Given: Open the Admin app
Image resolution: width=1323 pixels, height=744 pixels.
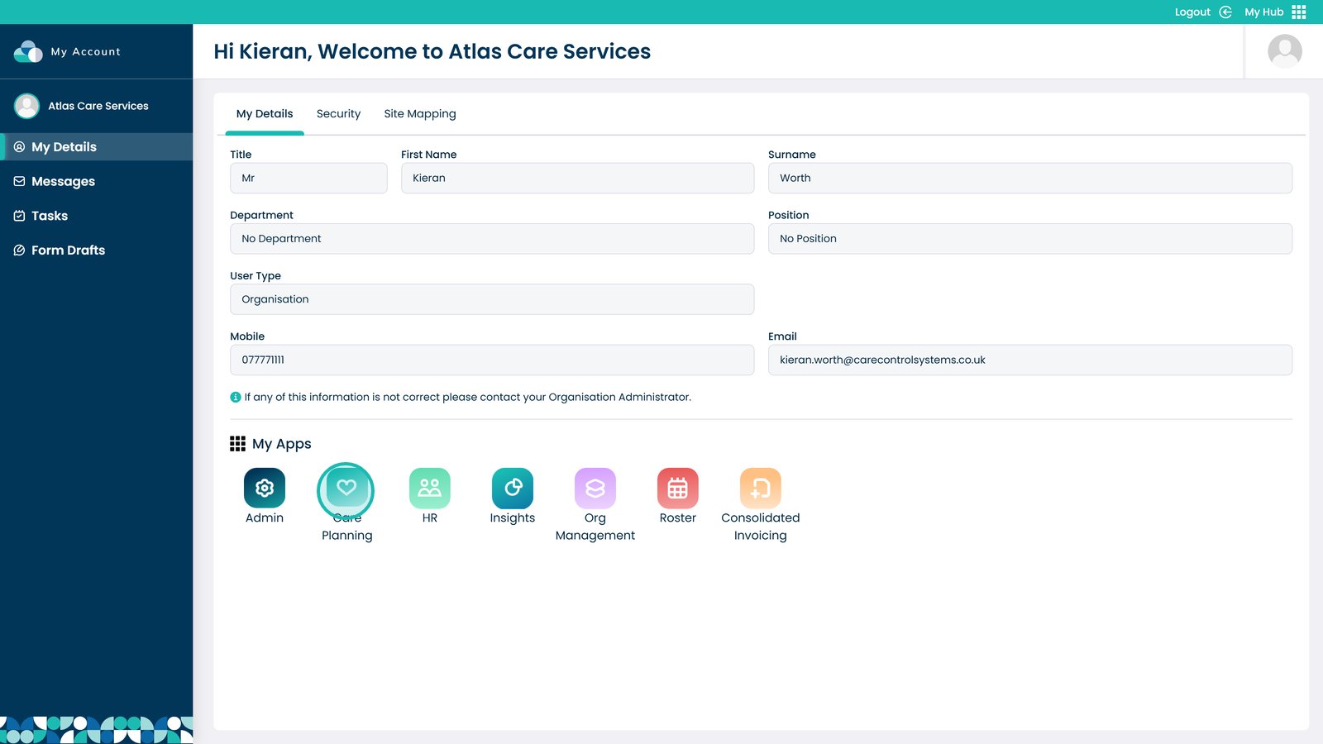Looking at the screenshot, I should 264,489.
